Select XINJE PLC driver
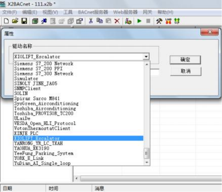Image resolution: width=222 pixels, height=192 pixels. click(x=78, y=133)
